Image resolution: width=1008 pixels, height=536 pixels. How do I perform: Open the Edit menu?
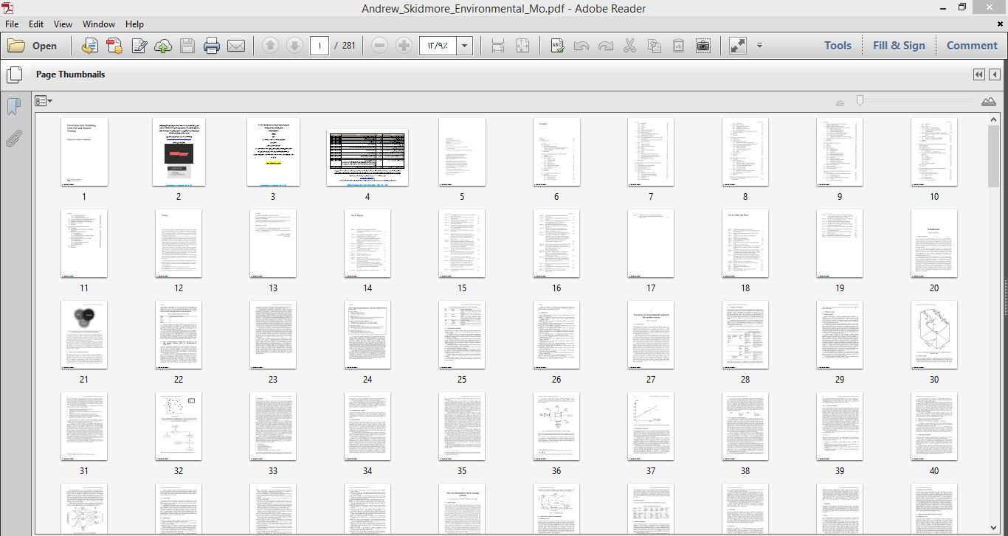(x=36, y=24)
